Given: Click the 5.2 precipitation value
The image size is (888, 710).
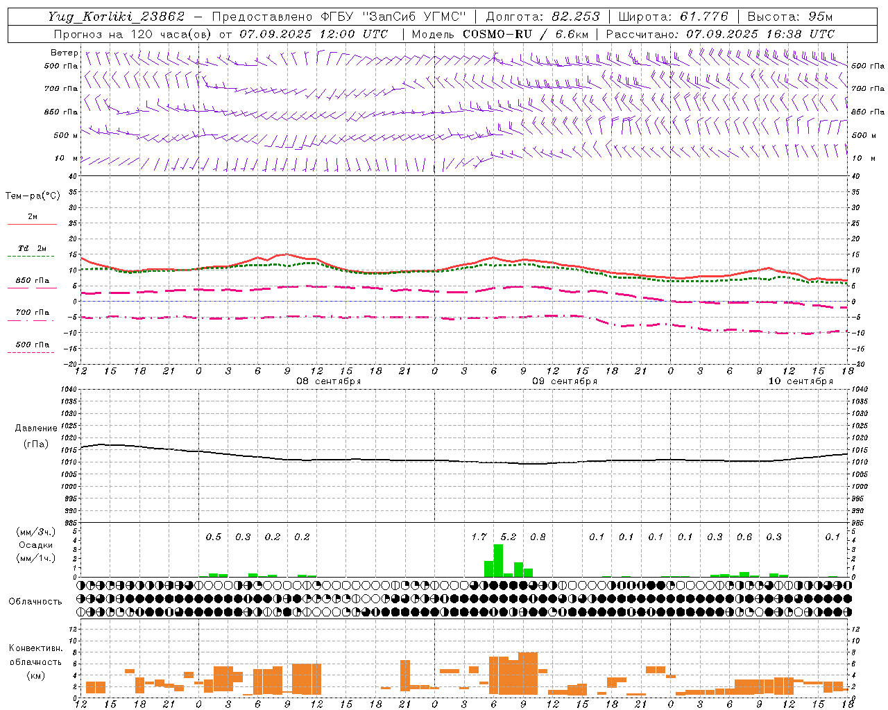Looking at the screenshot, I should coord(508,537).
